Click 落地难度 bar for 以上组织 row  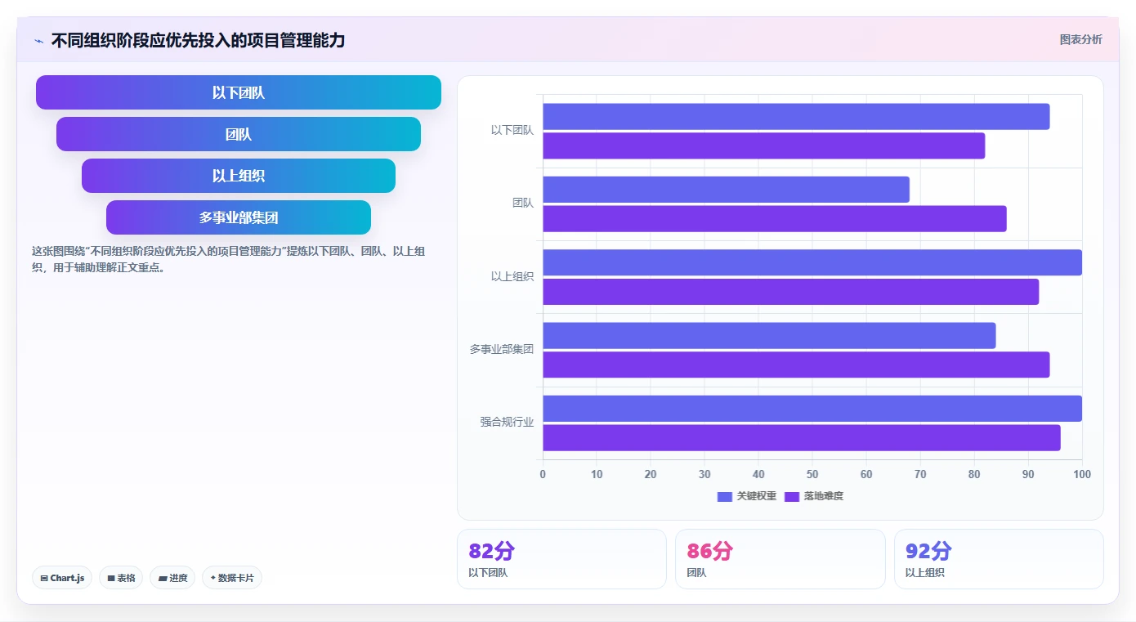point(791,292)
